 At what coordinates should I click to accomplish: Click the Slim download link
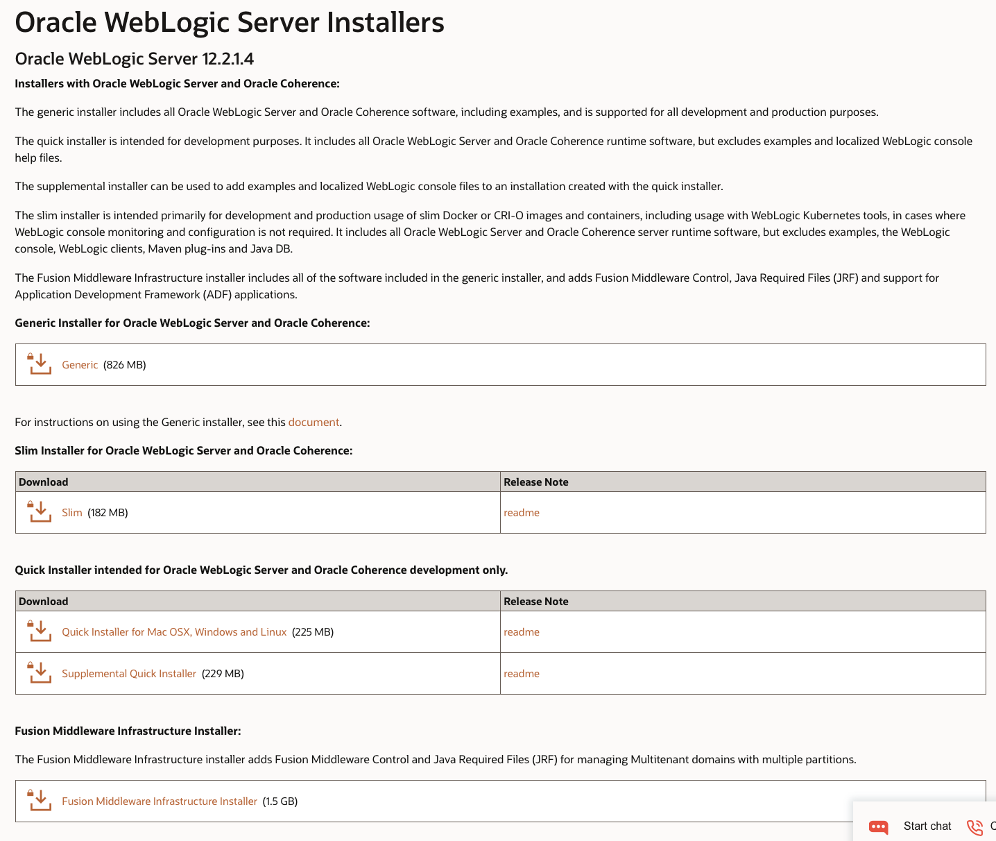[x=72, y=512]
